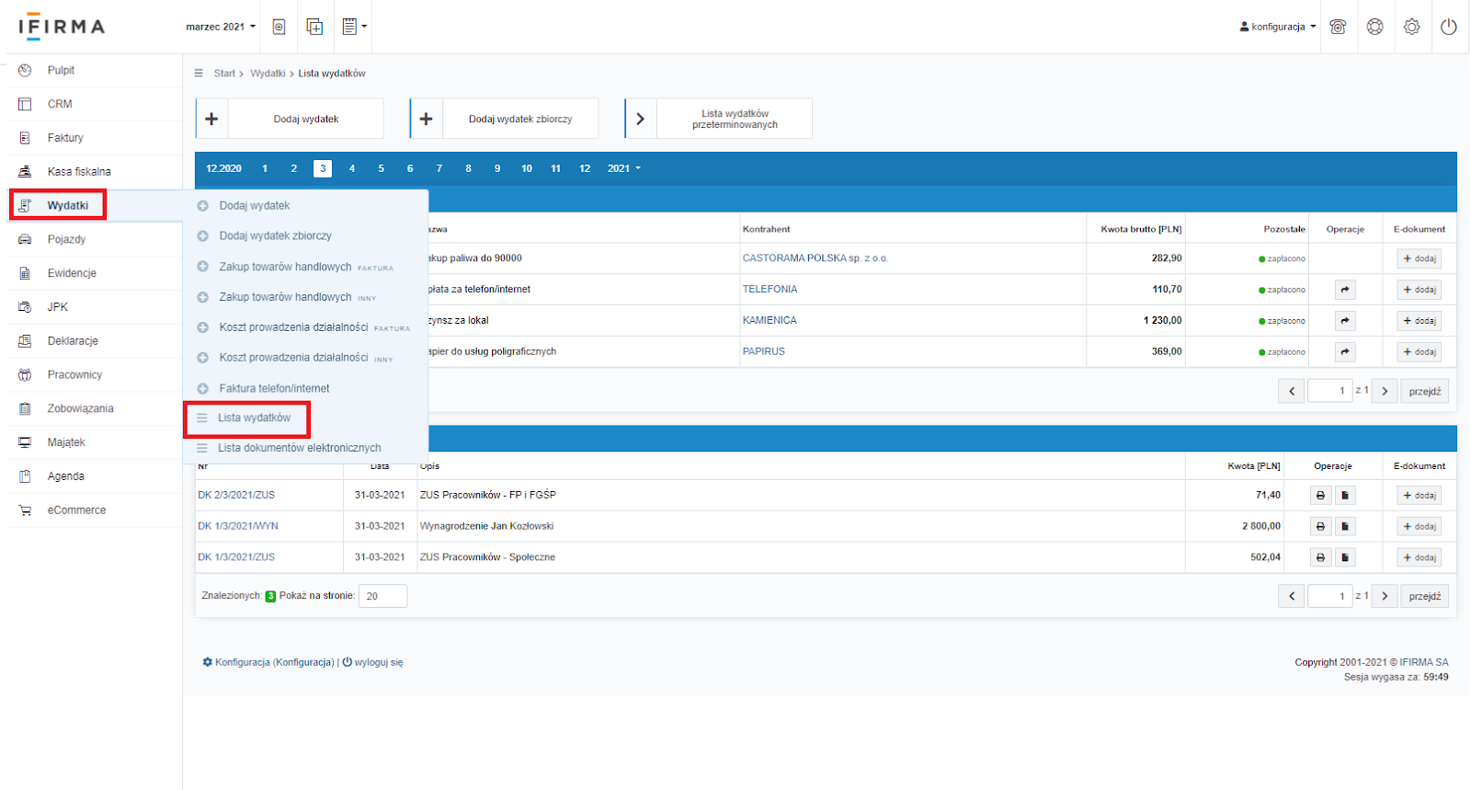Click the overlapping squares plus icon in top bar
Viewport: 1471px width, 790px height.
tap(314, 27)
